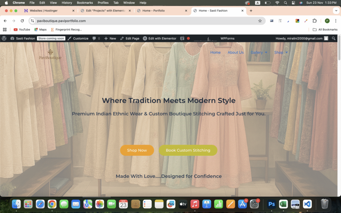Open the About Us nav link
Image resolution: width=341 pixels, height=213 pixels.
(235, 53)
